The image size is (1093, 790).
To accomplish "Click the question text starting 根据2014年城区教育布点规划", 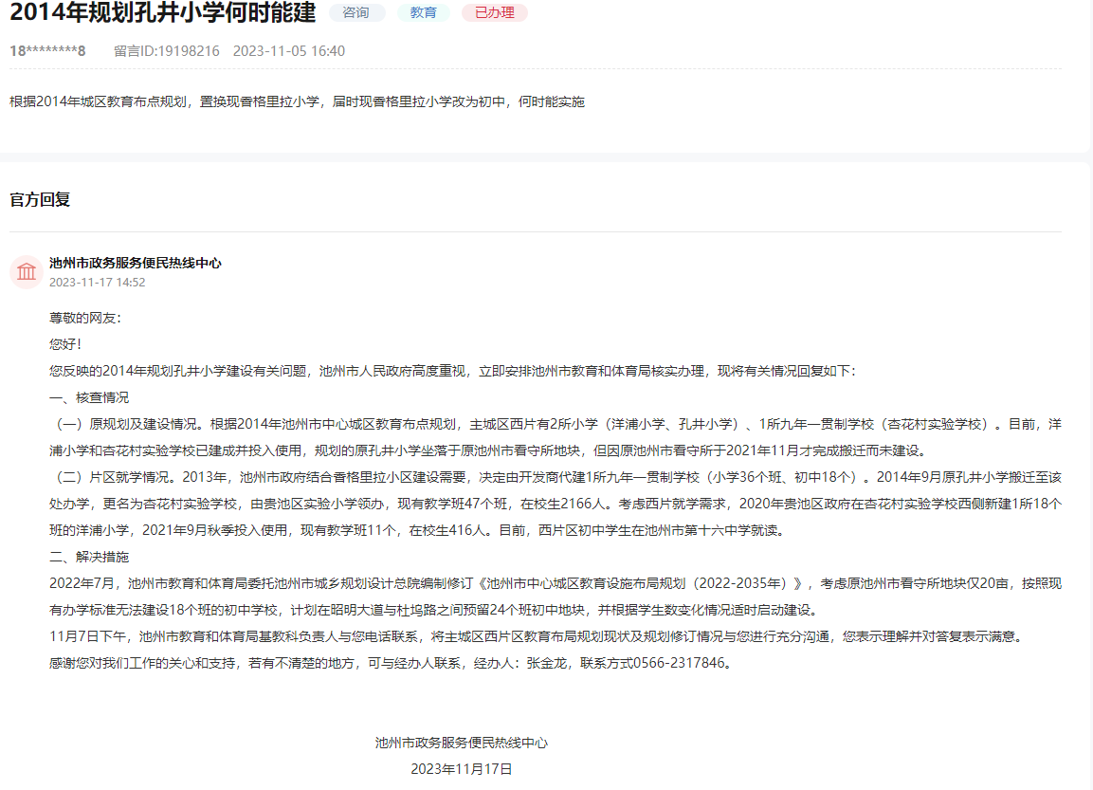I will pyautogui.click(x=297, y=101).
